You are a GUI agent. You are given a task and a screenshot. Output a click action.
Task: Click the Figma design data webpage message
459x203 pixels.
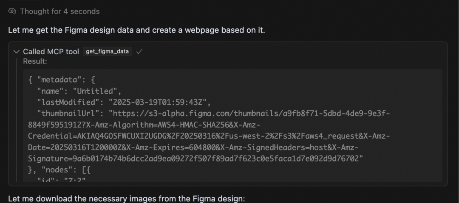136,30
